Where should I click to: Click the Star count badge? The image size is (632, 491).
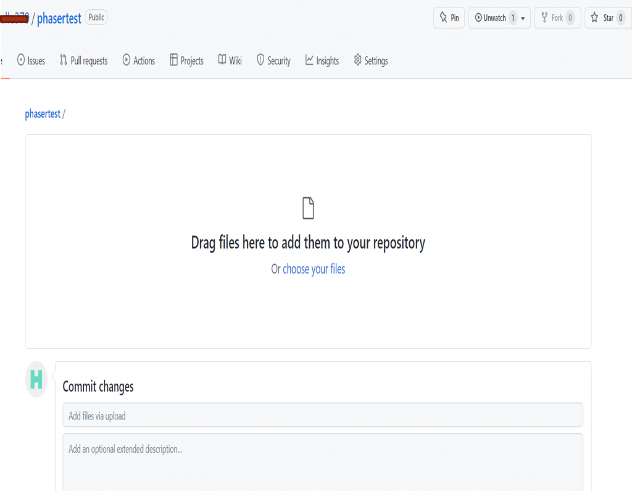[x=621, y=18]
